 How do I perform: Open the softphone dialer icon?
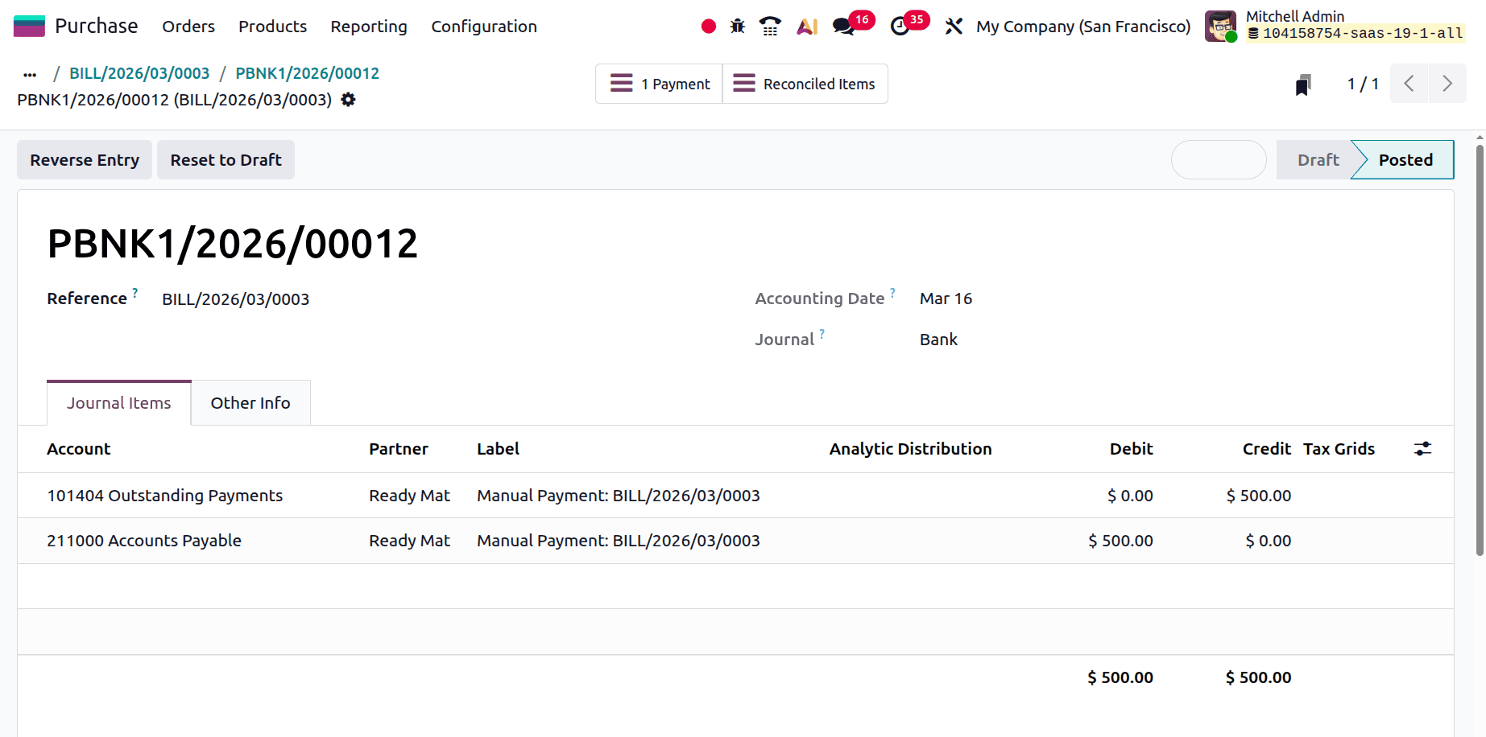click(x=769, y=26)
